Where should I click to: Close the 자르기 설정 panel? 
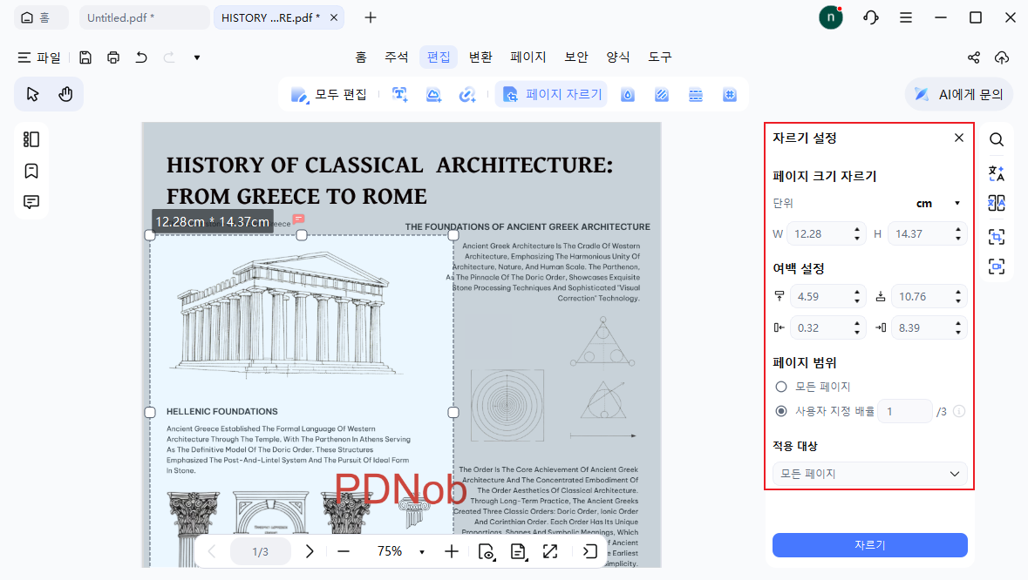click(x=959, y=138)
